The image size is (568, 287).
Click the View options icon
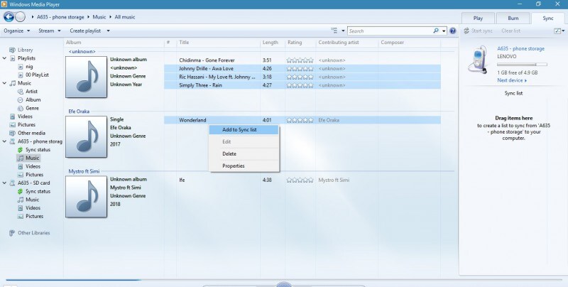[334, 31]
